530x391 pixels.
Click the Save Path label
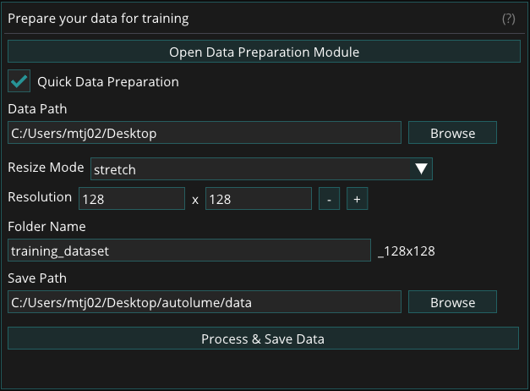pos(36,278)
